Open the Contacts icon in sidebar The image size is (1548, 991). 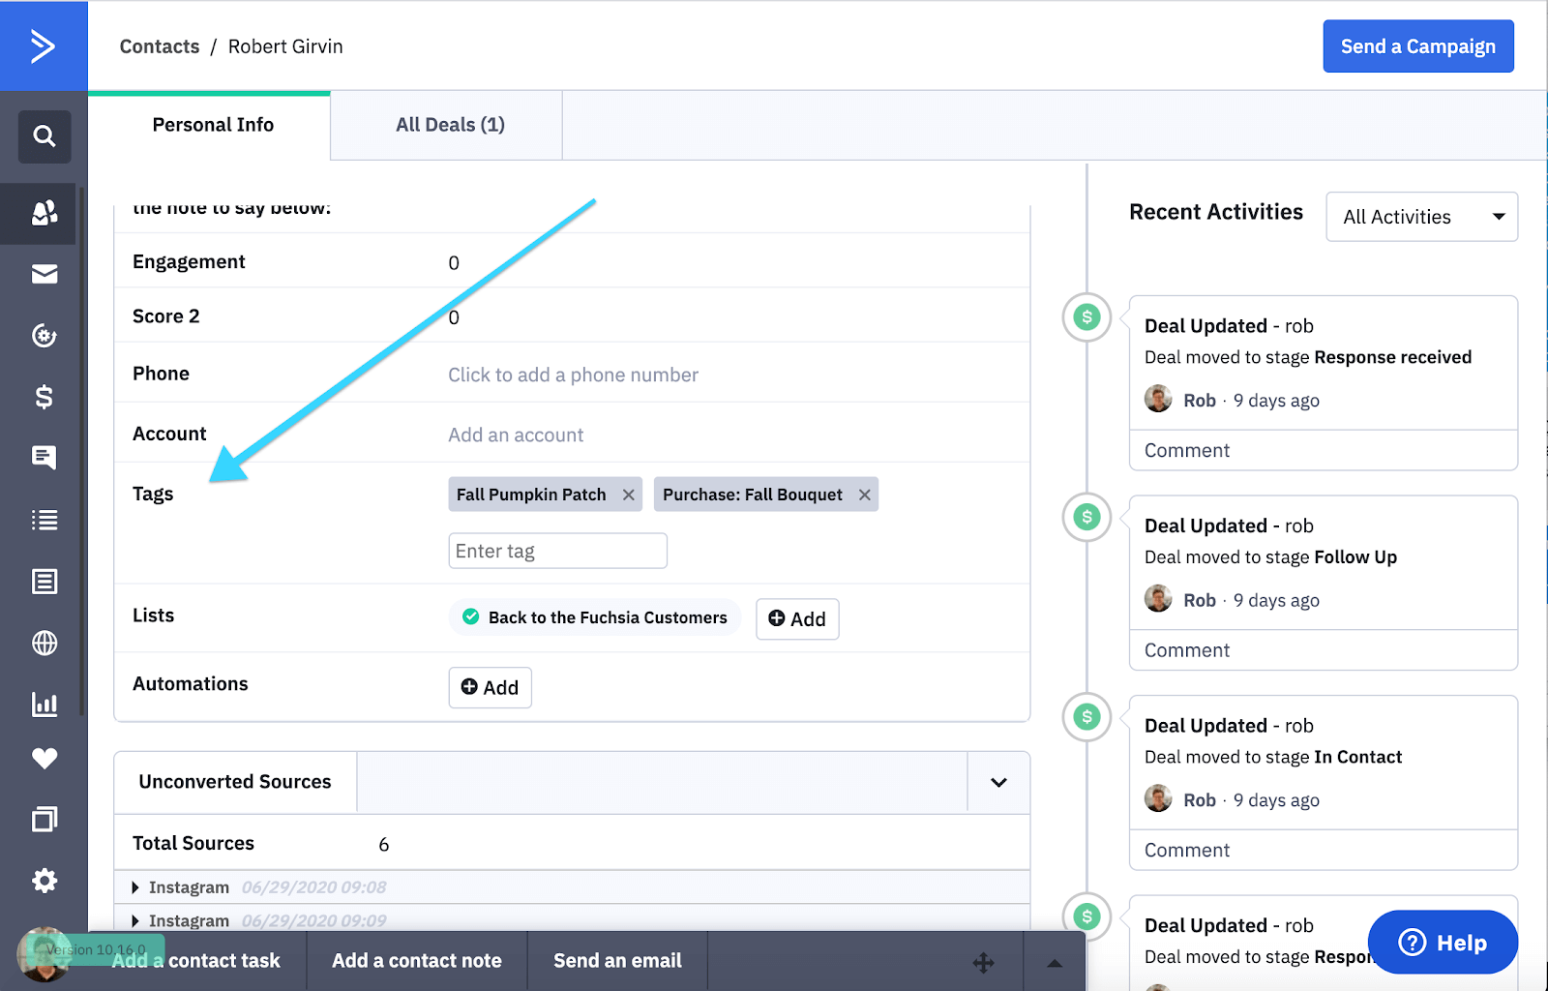click(x=45, y=213)
